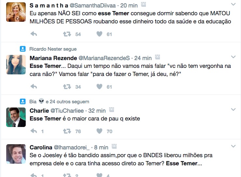Open Mariana Rezende's profile name link
The image size is (241, 177).
(53, 58)
